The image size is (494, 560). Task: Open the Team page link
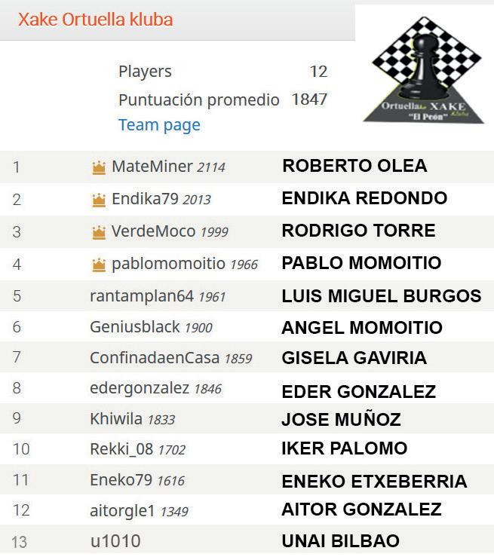(159, 125)
